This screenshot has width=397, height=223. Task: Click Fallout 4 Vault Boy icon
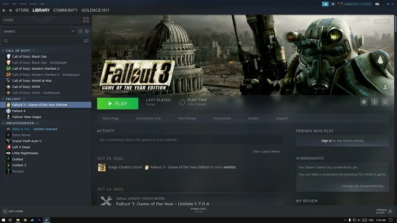click(x=8, y=111)
